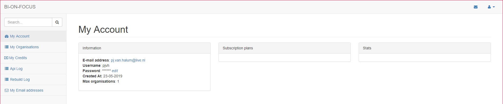Click the pj.van.halum@live.nl email link
Image resolution: width=503 pixels, height=104 pixels.
click(x=128, y=60)
